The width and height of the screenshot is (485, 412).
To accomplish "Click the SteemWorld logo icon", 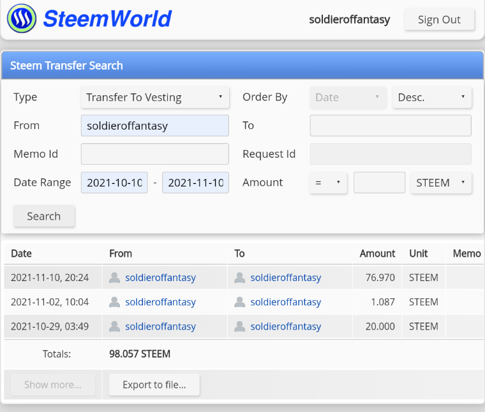I will (22, 19).
